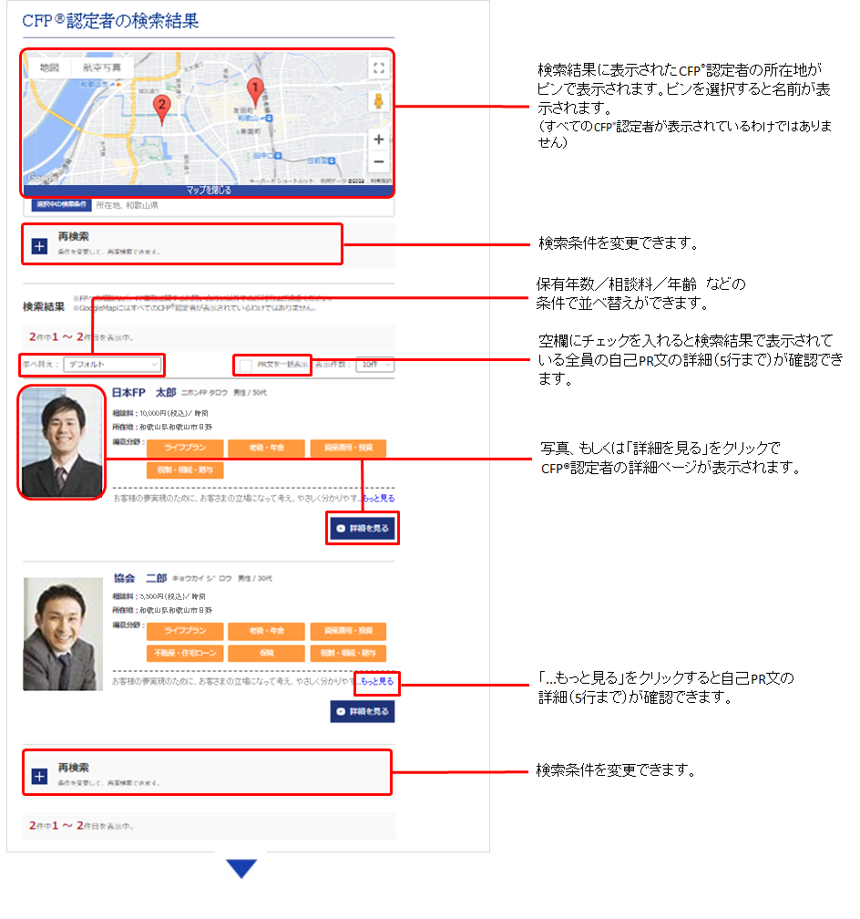Click 詳細を見る for 日本FP 太郎
This screenshot has height=919, width=860.
click(363, 529)
